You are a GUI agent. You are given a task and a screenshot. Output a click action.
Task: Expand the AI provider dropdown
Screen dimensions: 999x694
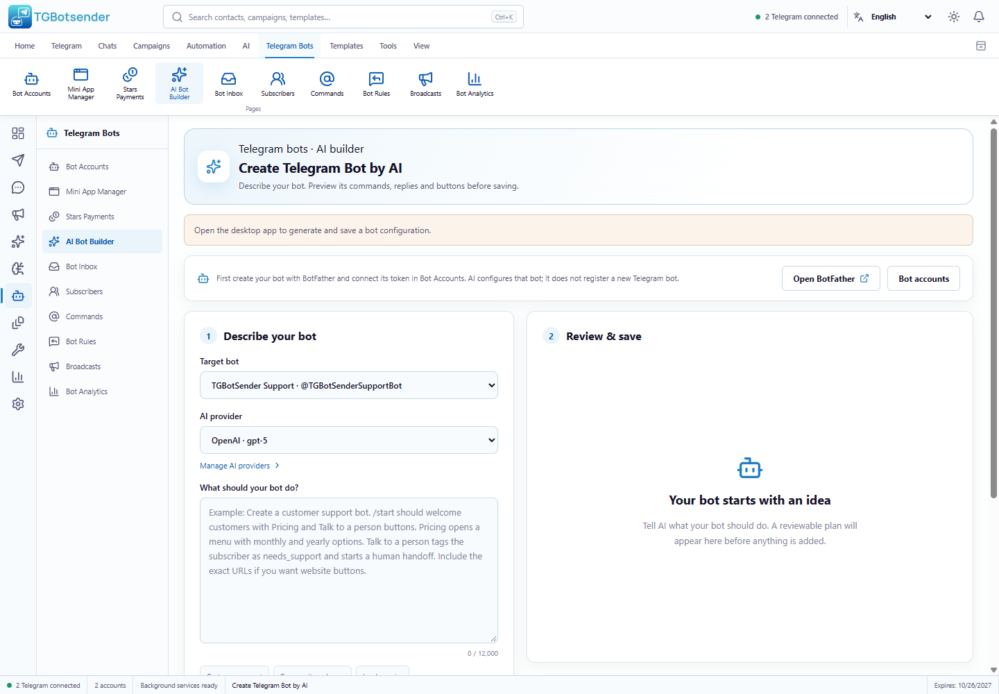coord(349,440)
